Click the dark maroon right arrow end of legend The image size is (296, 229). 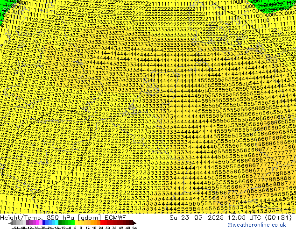(x=134, y=223)
